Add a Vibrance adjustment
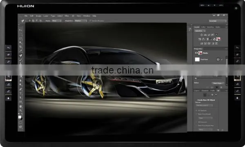 pyautogui.click(x=216, y=35)
